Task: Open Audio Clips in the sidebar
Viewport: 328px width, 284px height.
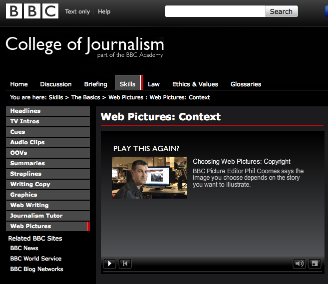Action: pos(48,142)
